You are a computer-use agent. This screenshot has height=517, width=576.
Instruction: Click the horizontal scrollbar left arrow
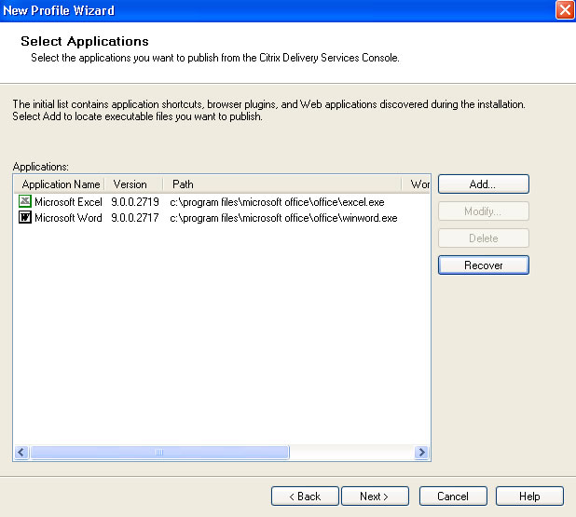22,452
